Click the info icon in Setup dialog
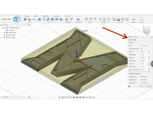Screen dimensions: 153x114 coord(129,86)
